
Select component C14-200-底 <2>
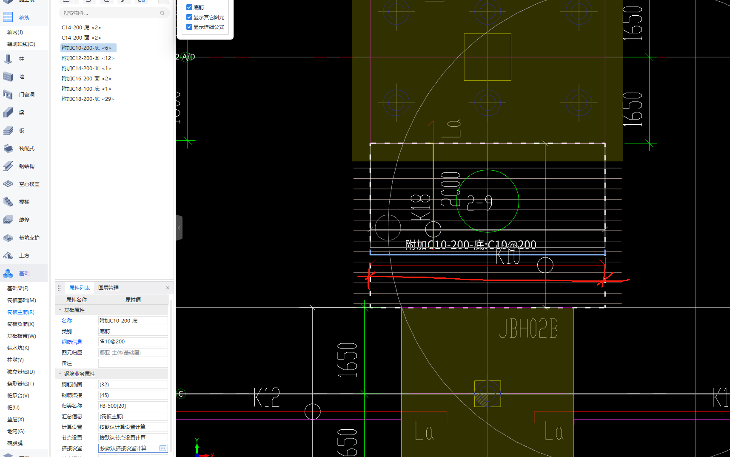pyautogui.click(x=81, y=28)
